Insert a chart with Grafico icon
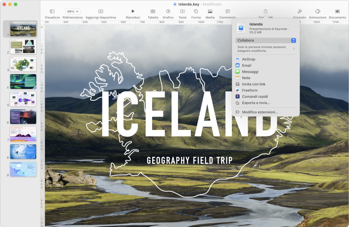This screenshot has height=227, width=349. (168, 12)
